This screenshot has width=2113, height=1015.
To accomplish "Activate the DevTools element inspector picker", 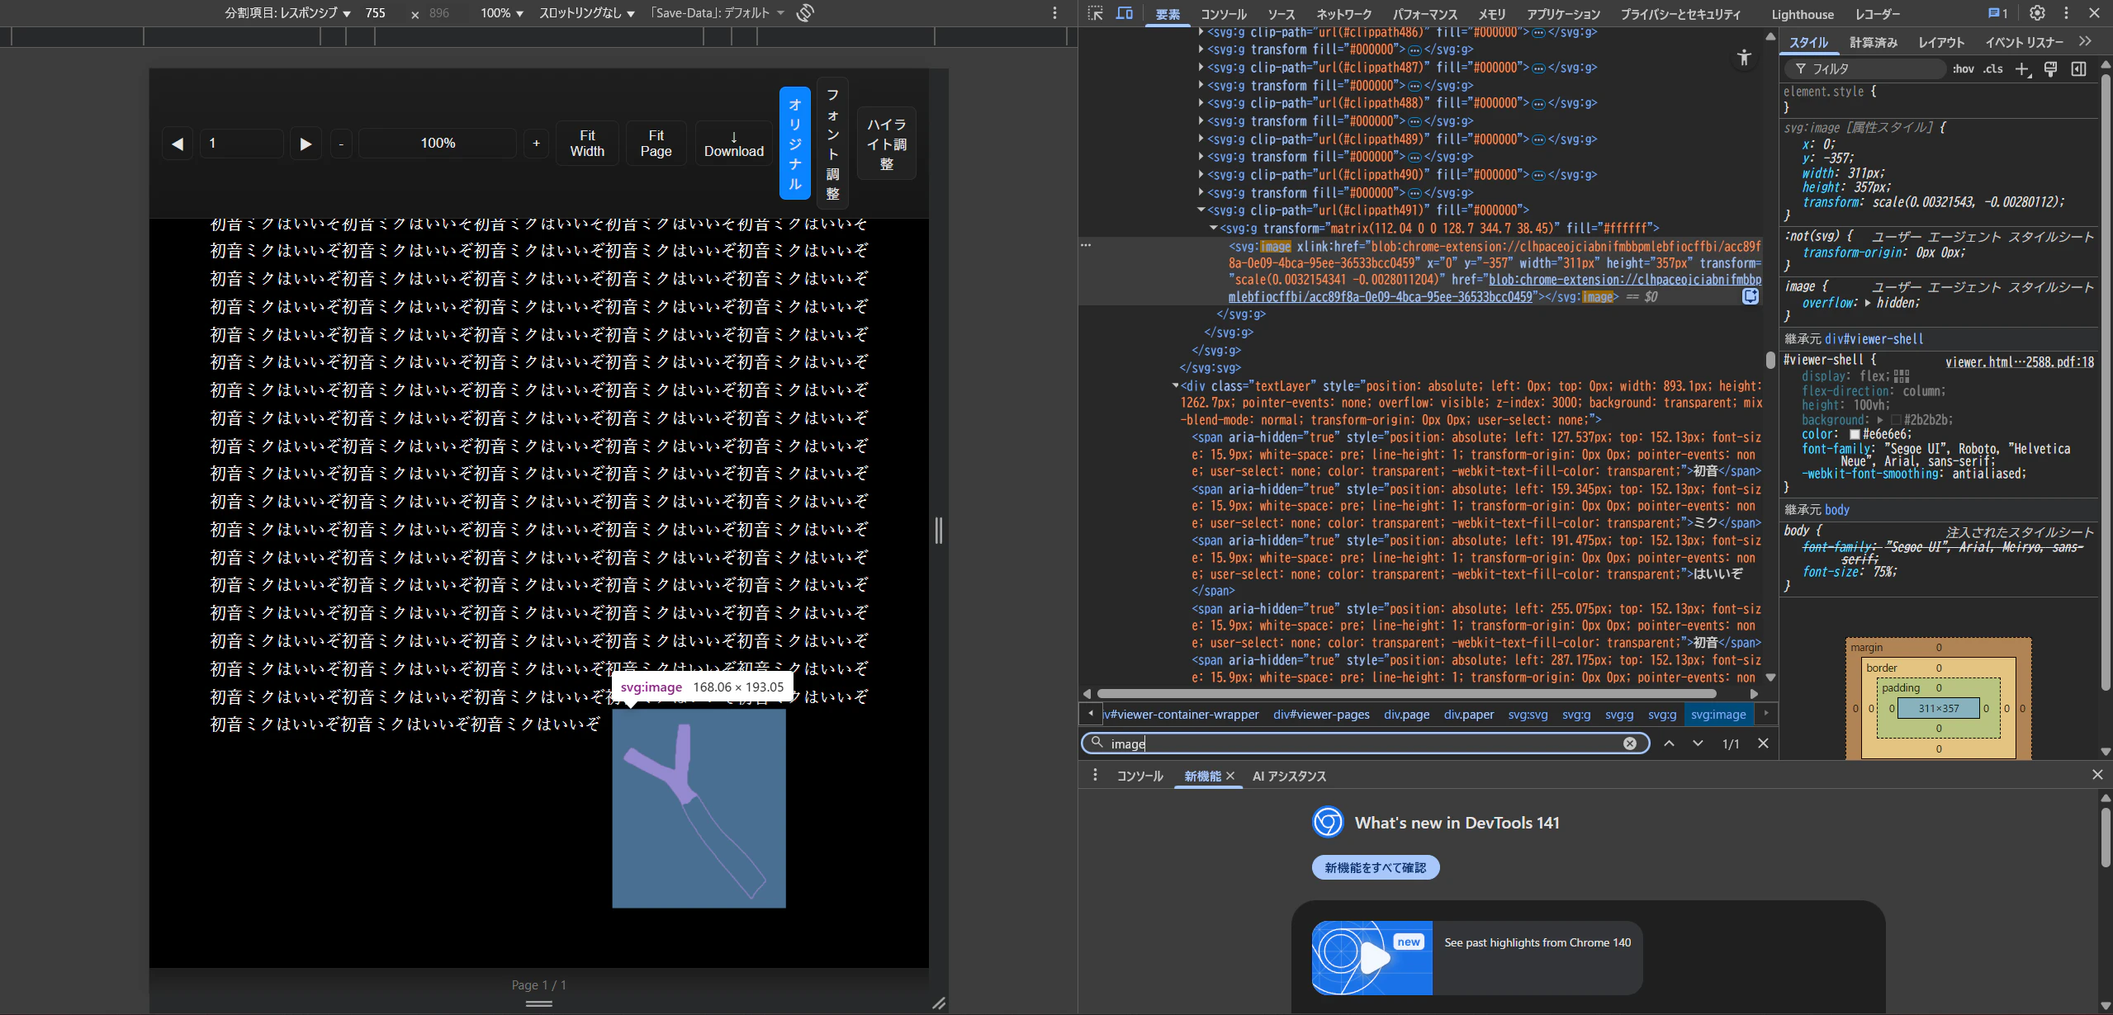I will click(1096, 13).
